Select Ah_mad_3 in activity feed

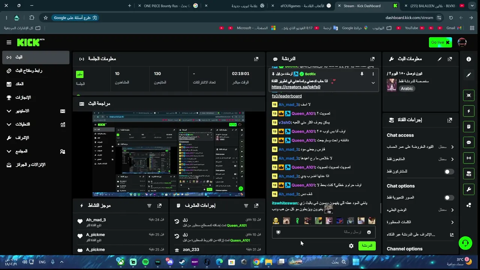point(96,220)
